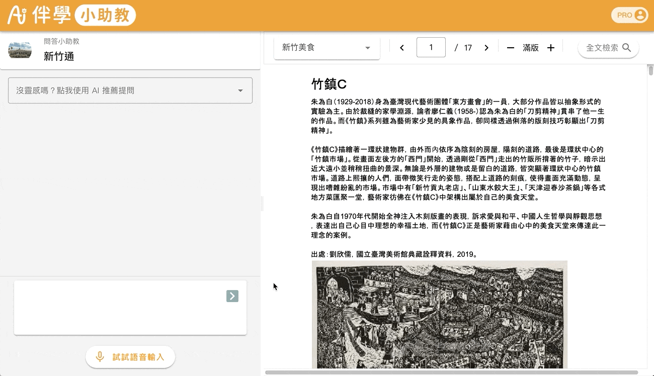Zoom in with the plus icon
This screenshot has width=654, height=376.
coord(551,48)
